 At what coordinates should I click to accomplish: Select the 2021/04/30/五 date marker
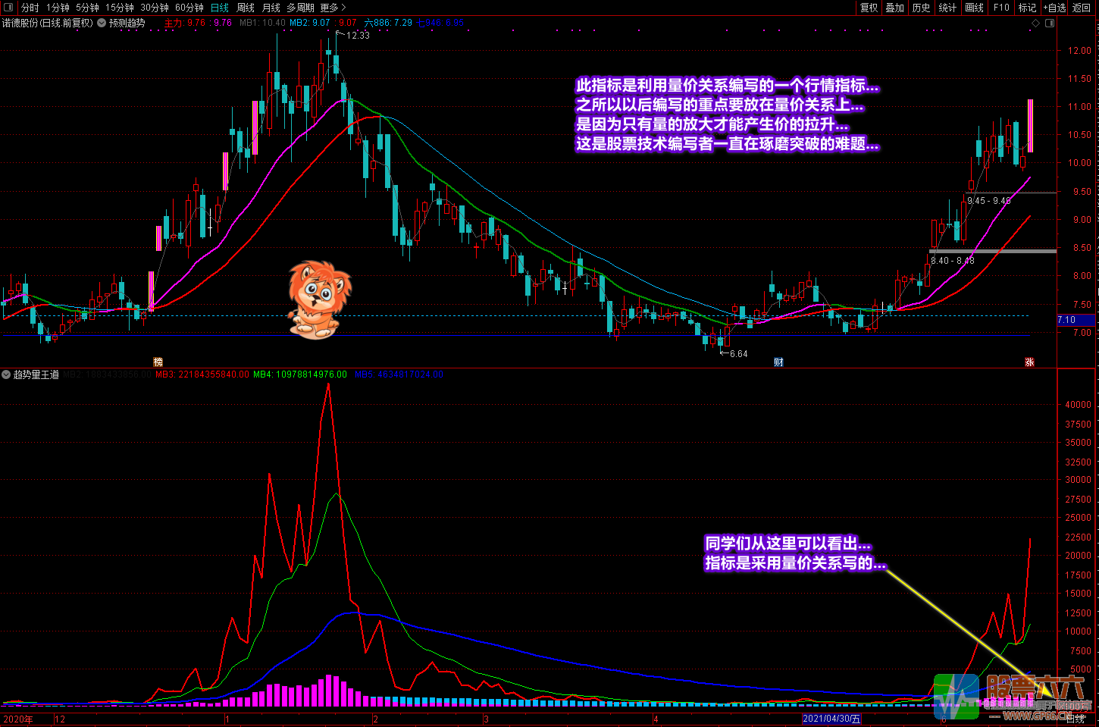(x=832, y=719)
